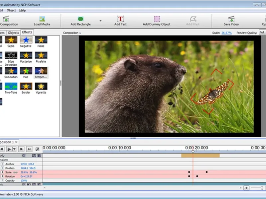Click the 36.67% scale link
Image resolution: width=266 pixels, height=199 pixels.
coord(226,33)
